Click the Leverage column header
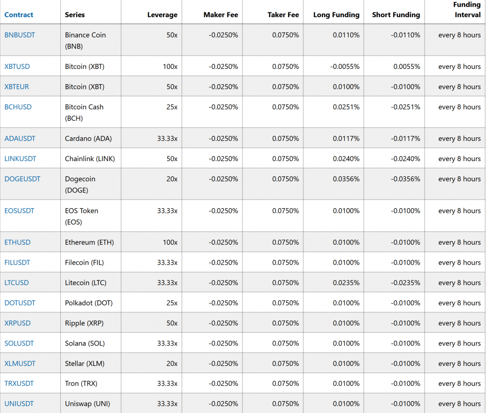This screenshot has width=486, height=413. point(162,15)
